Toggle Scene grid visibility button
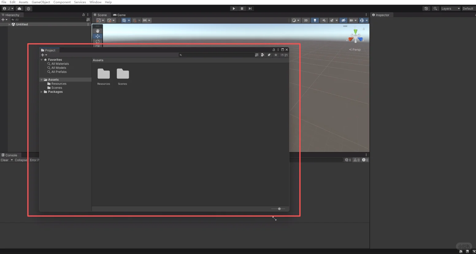 pyautogui.click(x=124, y=21)
